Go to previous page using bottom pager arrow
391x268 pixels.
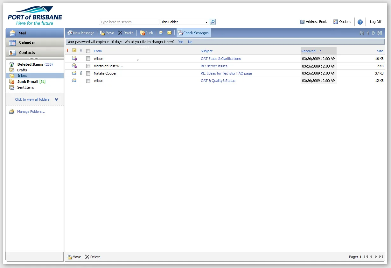point(371,257)
